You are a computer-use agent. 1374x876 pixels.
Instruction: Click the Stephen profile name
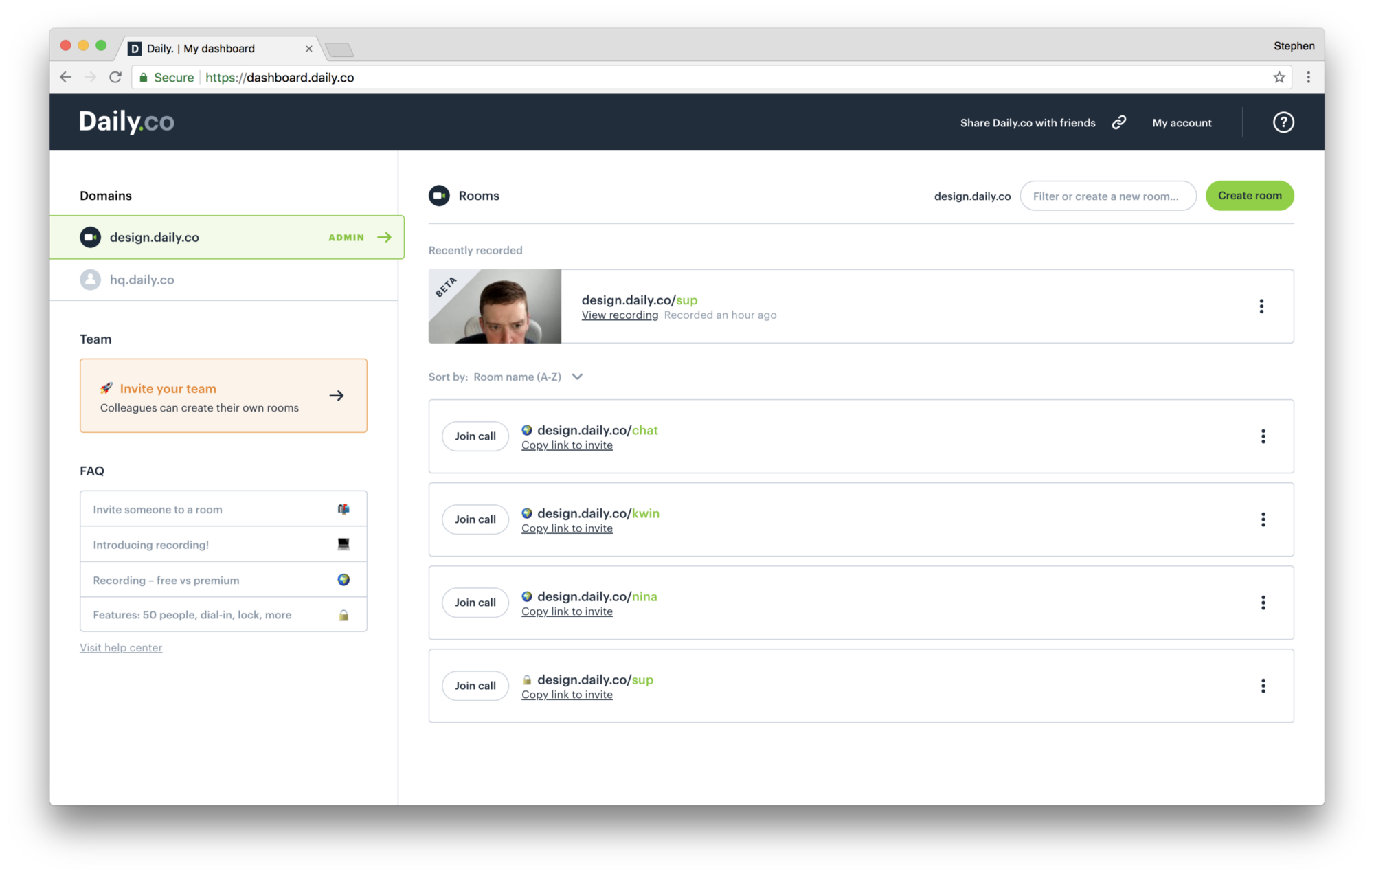click(1294, 46)
